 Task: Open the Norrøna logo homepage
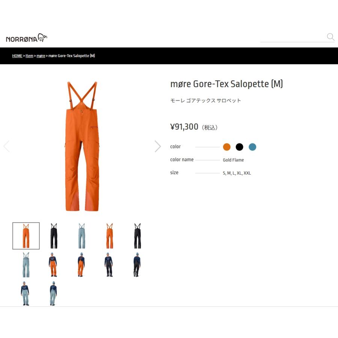point(27,38)
